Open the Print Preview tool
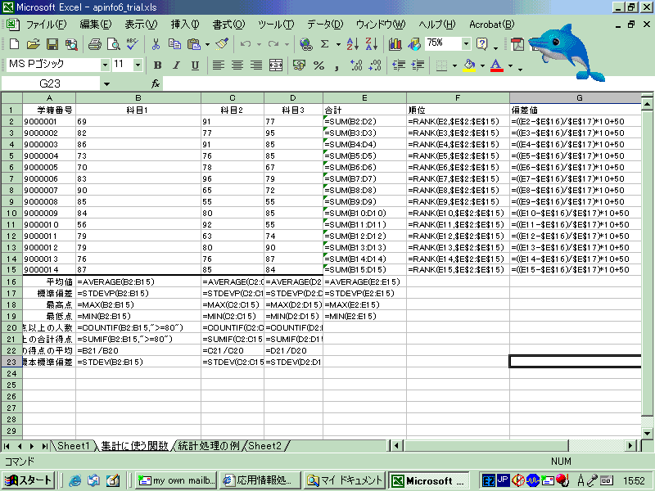 [114, 43]
